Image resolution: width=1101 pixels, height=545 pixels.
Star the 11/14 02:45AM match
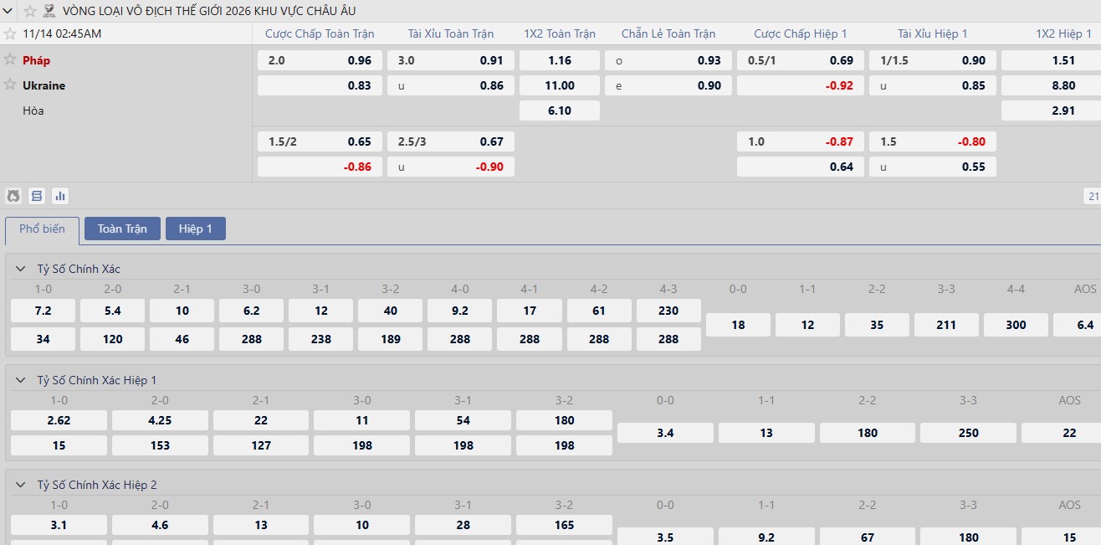pos(10,33)
